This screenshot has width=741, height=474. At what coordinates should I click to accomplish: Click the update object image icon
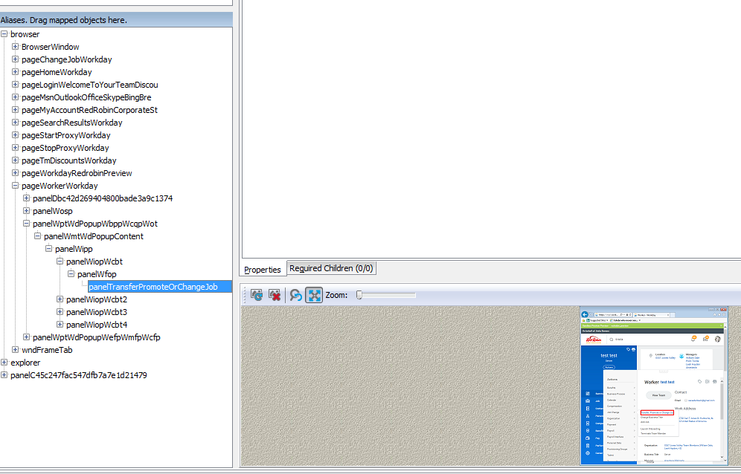coord(257,295)
